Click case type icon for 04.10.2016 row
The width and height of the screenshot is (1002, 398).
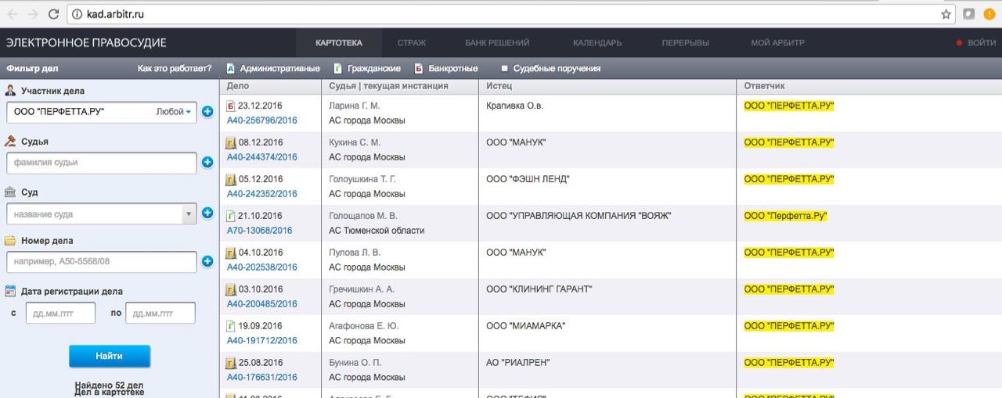[230, 253]
